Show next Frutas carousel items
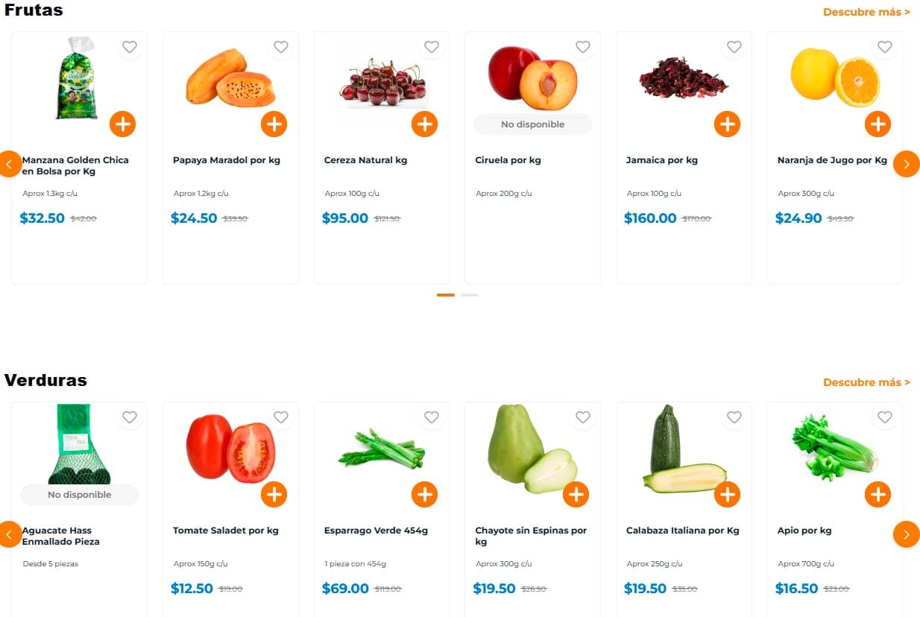 (x=906, y=164)
